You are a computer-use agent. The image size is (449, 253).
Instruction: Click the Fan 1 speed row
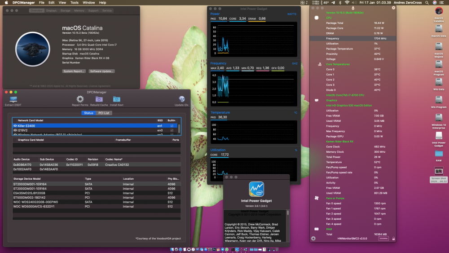pyautogui.click(x=353, y=209)
